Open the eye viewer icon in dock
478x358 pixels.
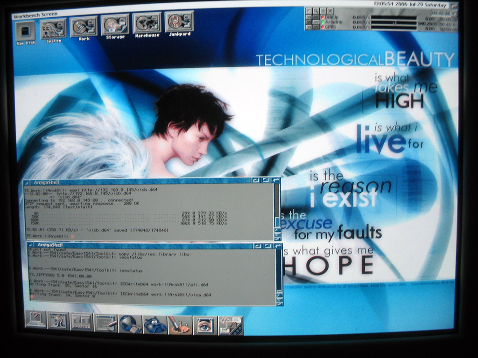(x=205, y=325)
